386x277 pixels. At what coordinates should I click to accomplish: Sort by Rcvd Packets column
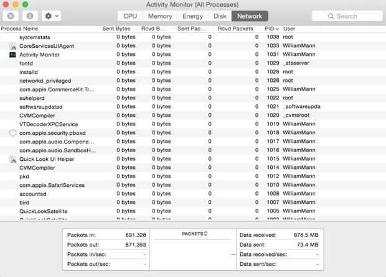pos(235,29)
